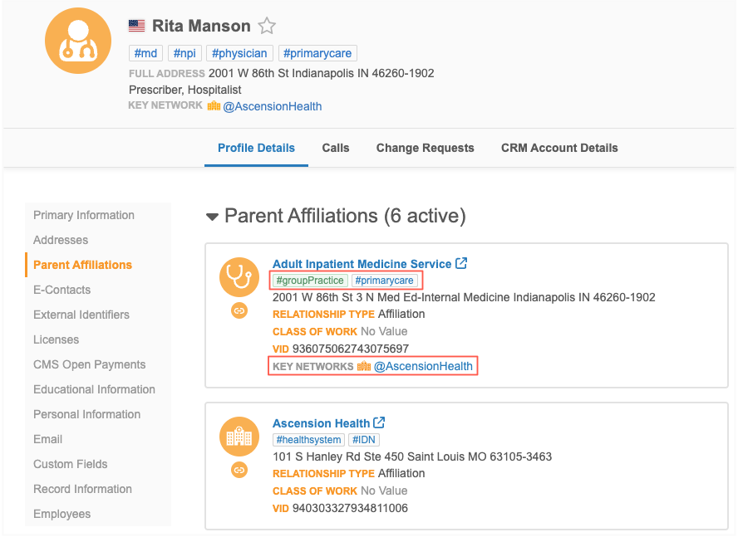Image resolution: width=738 pixels, height=537 pixels.
Task: Click the stethoscope icon for Adult Inpatient Medicine
Action: coord(239,277)
